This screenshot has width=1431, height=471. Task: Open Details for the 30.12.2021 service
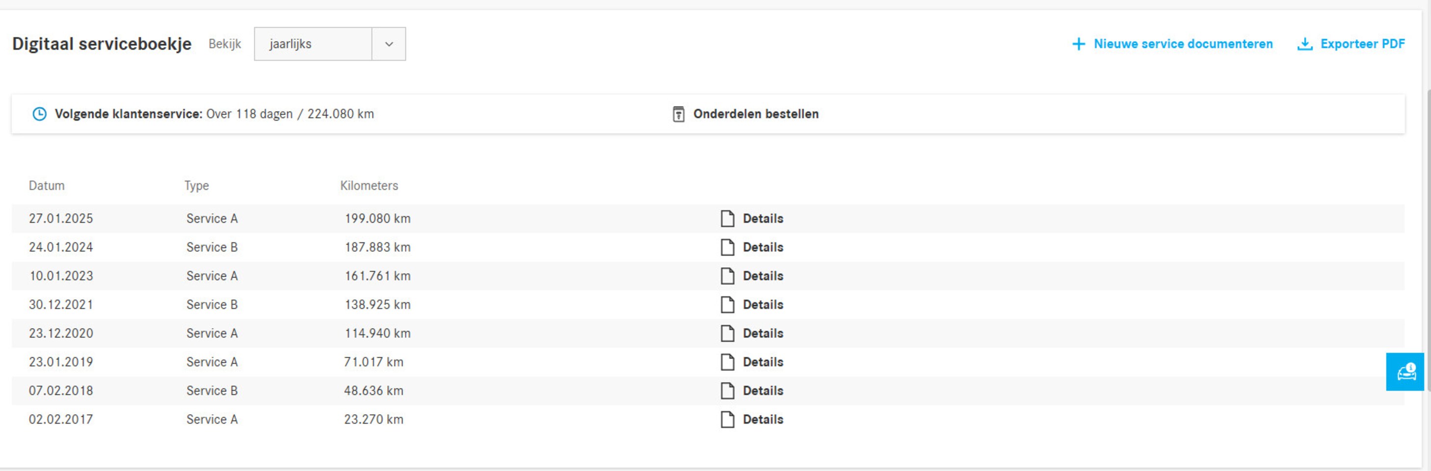point(763,305)
